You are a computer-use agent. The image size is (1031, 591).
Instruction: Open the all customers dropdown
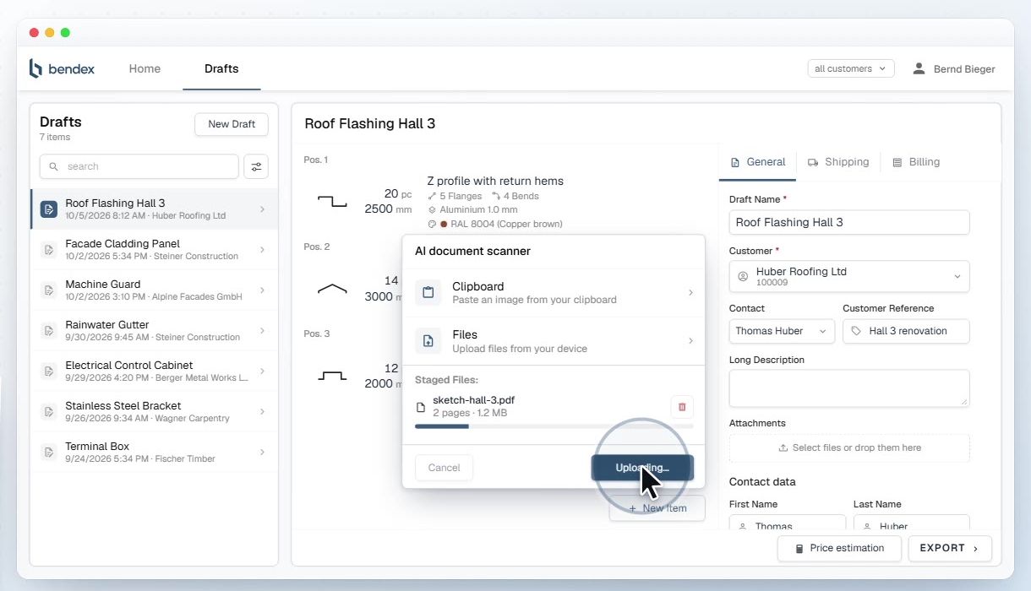(x=851, y=68)
